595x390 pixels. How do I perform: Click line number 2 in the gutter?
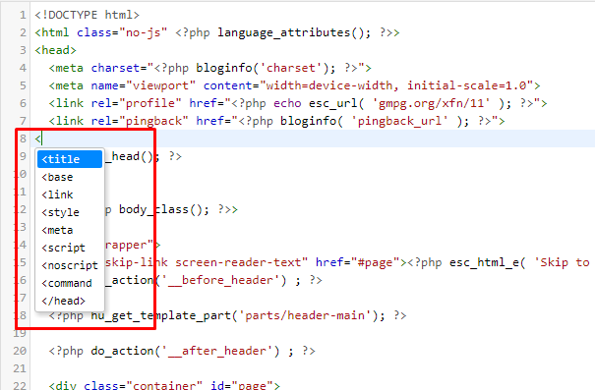[23, 32]
